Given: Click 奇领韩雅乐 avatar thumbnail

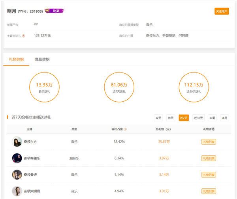Looking at the screenshot, I should [17, 158].
